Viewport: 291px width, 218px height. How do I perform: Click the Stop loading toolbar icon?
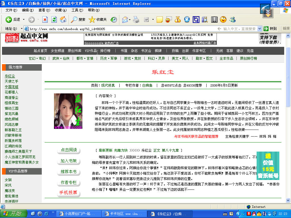pos(45,20)
